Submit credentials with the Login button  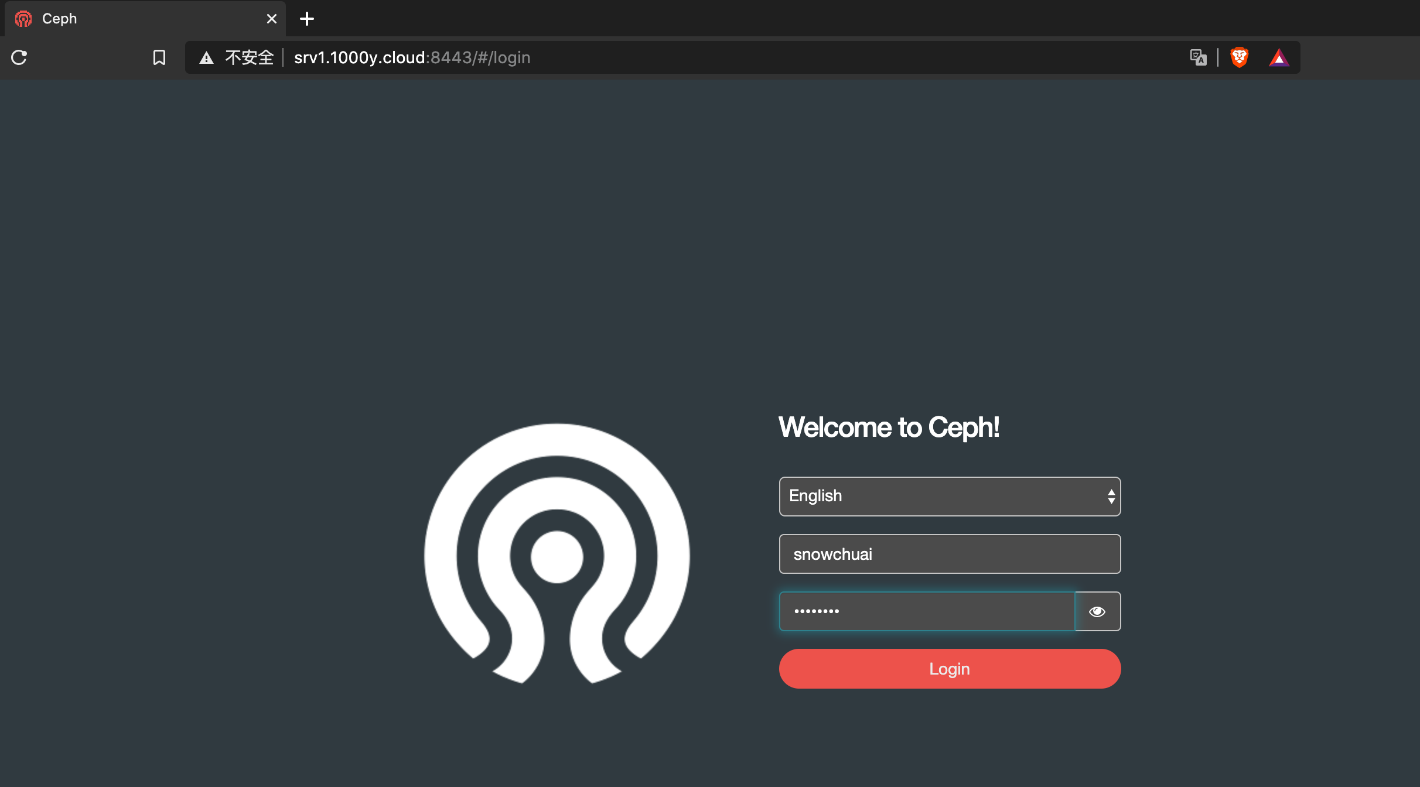coord(950,669)
